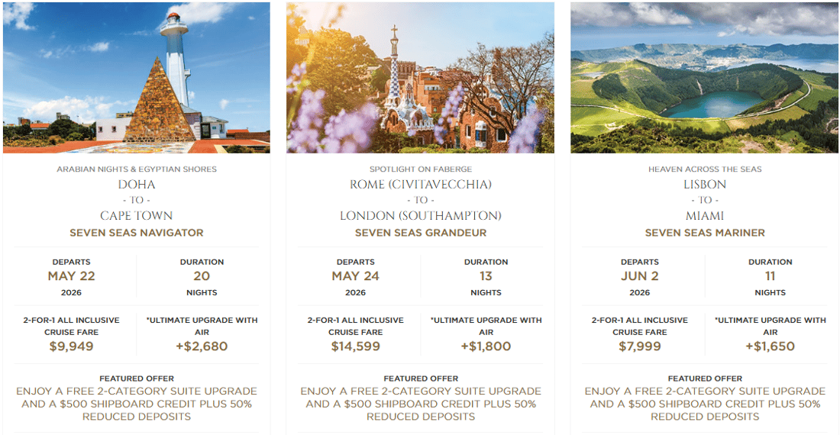Click the Doha to Cape Town title
The height and width of the screenshot is (435, 840).
(x=137, y=200)
